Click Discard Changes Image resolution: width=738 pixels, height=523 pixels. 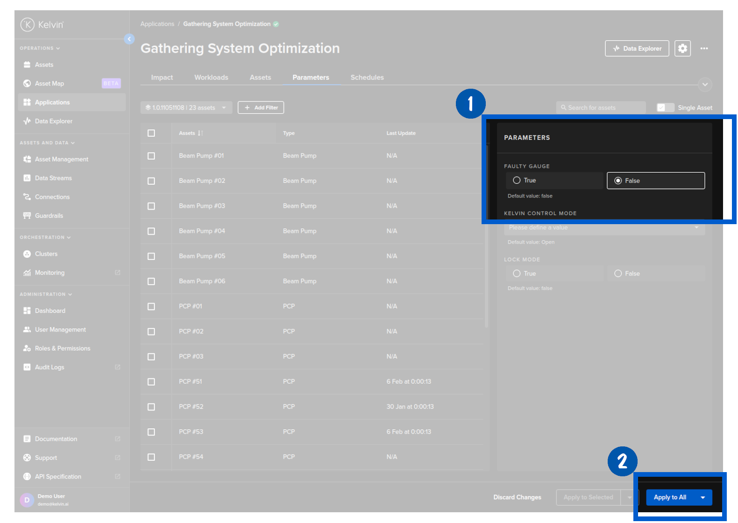(x=517, y=497)
